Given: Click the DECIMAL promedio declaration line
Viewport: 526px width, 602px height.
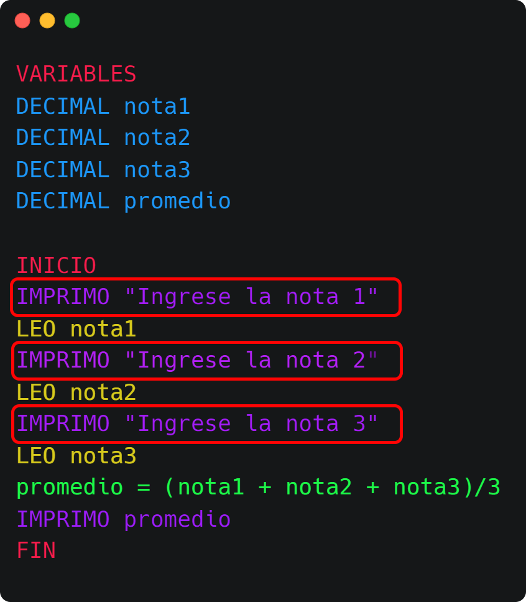Looking at the screenshot, I should click(x=123, y=201).
